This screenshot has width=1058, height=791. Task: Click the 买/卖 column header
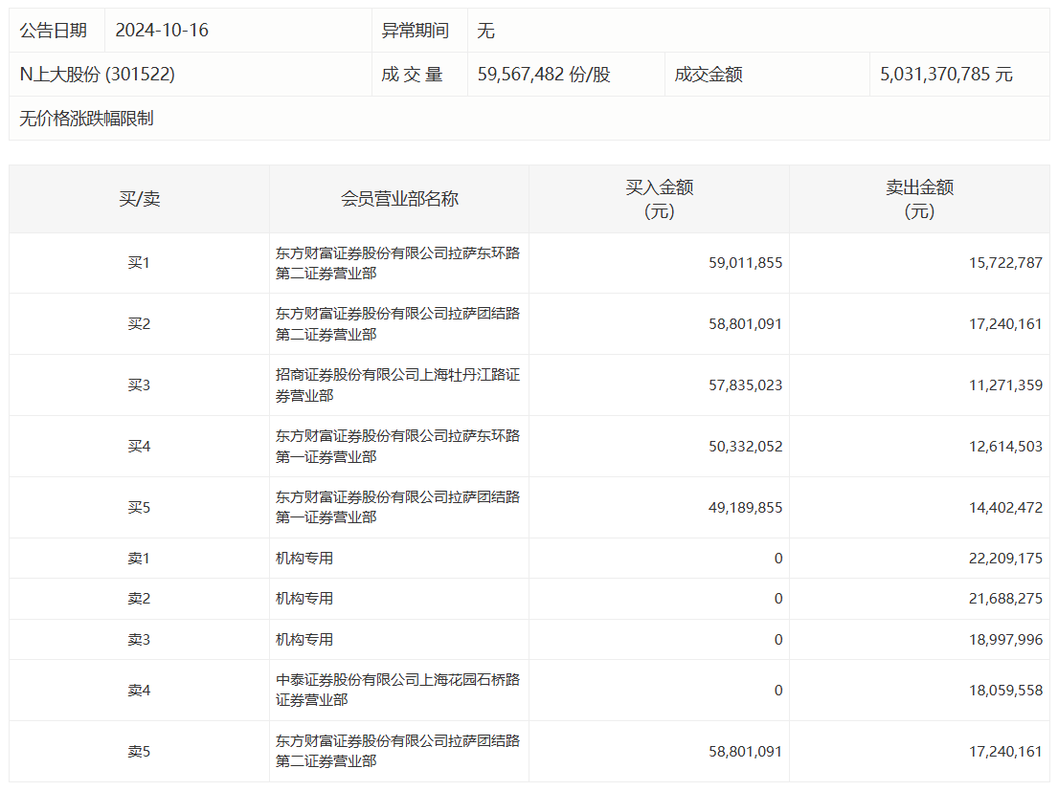point(139,199)
